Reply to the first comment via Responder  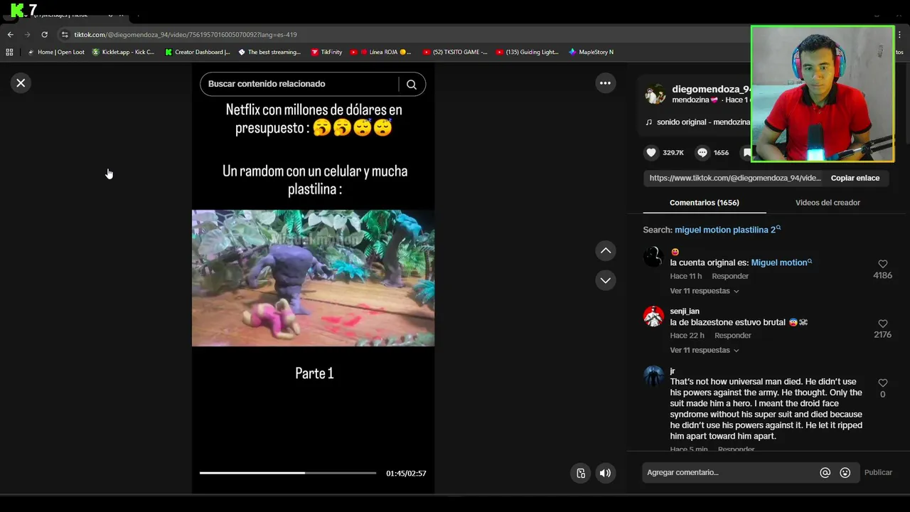730,276
